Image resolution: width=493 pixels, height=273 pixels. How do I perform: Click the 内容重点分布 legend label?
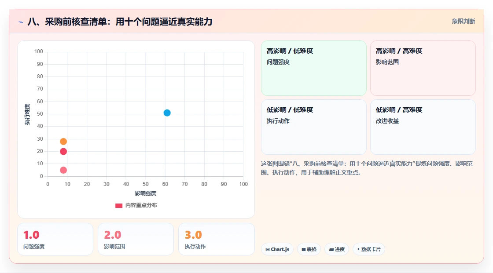(x=141, y=205)
